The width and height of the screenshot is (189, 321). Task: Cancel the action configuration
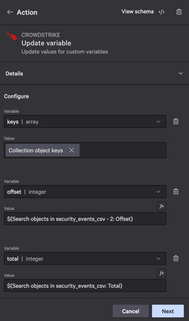130,311
